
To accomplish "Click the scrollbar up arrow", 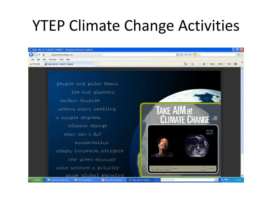I will pos(242,69).
